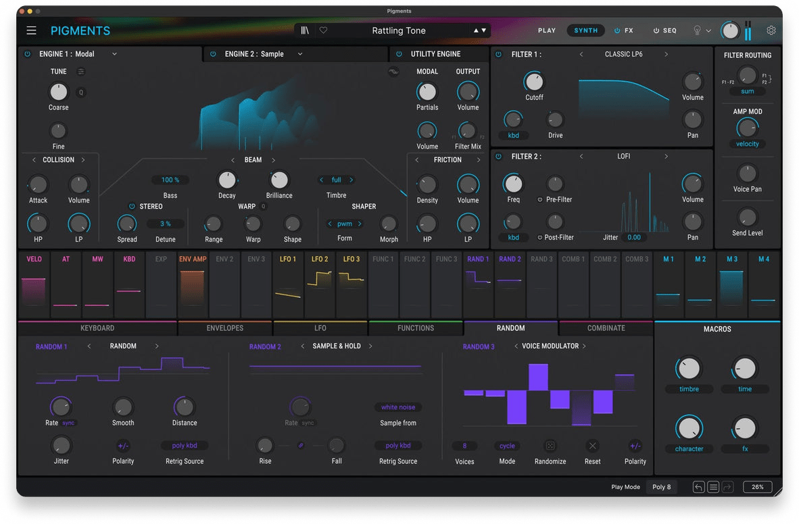
Task: Toggle Engine 1 power button
Action: pyautogui.click(x=28, y=54)
